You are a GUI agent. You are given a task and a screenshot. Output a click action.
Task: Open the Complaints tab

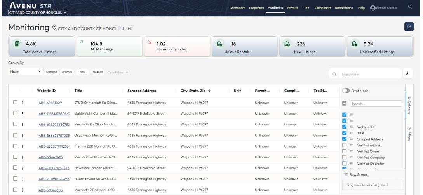323,8
